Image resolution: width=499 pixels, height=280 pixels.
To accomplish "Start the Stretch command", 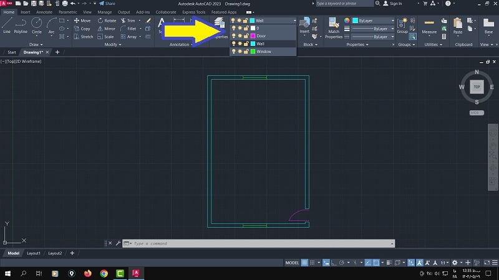I will click(84, 37).
